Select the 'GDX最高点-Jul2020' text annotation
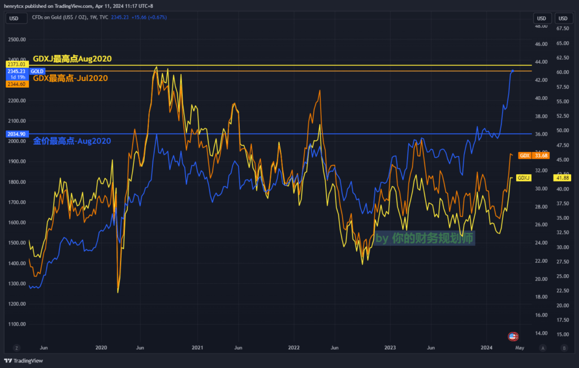The height and width of the screenshot is (368, 579). pos(71,78)
